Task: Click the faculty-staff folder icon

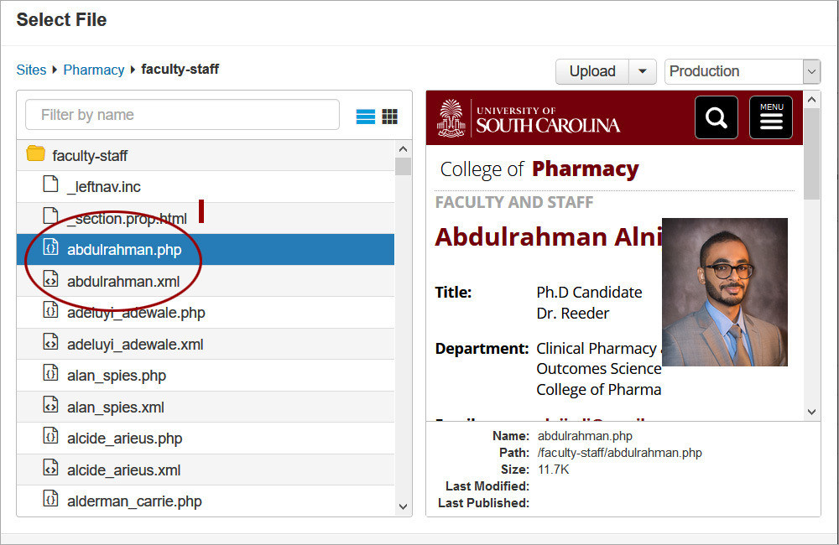Action: coord(36,154)
